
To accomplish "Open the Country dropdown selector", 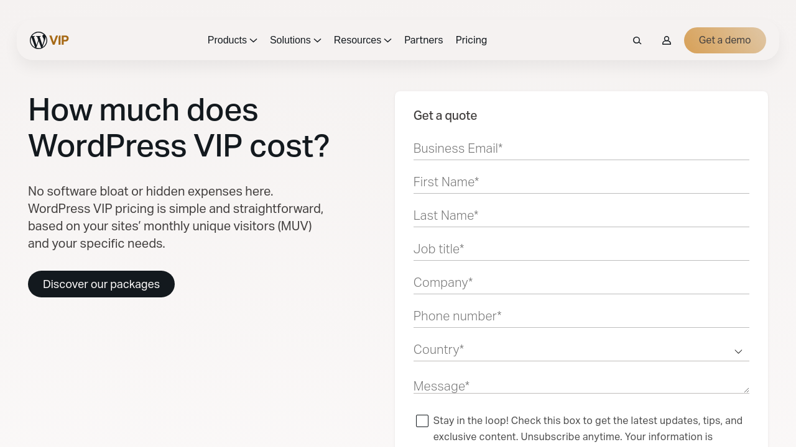I will point(572,350).
